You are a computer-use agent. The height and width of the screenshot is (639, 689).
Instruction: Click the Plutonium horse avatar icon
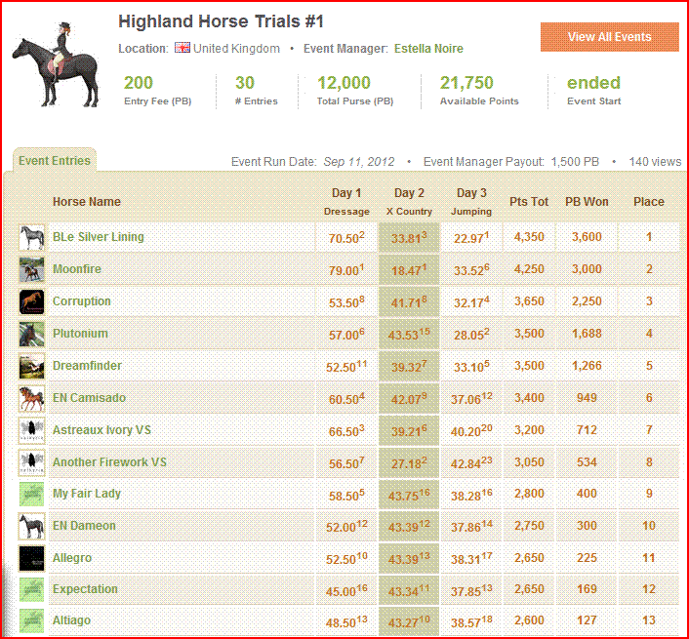pos(31,334)
